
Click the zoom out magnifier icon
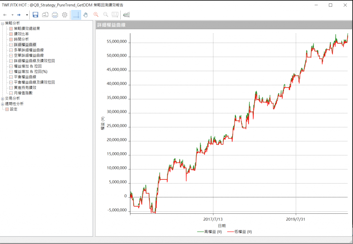[105, 15]
